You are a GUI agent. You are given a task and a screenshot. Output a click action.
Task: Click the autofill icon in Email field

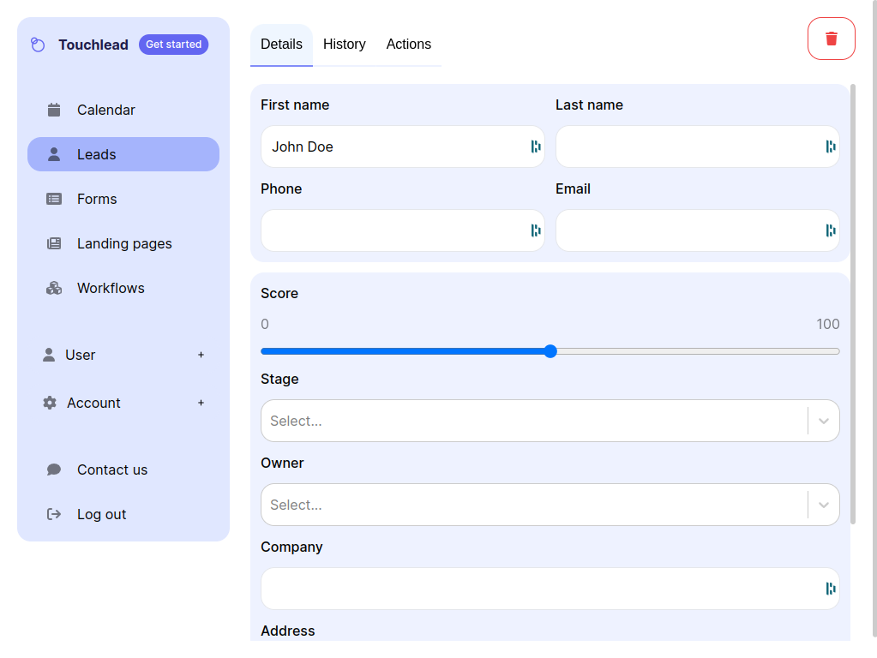[x=831, y=230]
